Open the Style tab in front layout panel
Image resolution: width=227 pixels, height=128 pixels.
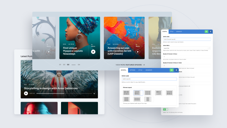[x=140, y=70]
